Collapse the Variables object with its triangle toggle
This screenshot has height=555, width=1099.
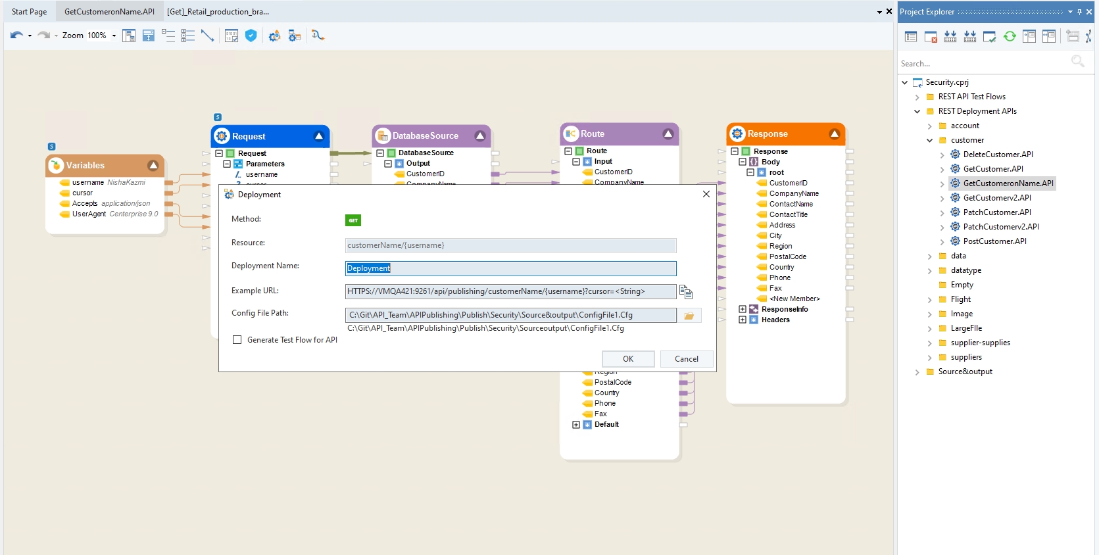153,166
